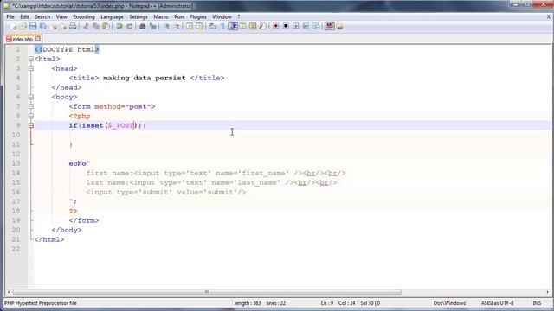Copy selection with the Copy icon
Screen dimensions: 554x311
point(96,26)
